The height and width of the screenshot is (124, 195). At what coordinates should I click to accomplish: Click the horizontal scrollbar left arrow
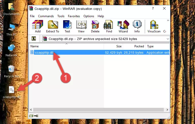click(x=31, y=110)
